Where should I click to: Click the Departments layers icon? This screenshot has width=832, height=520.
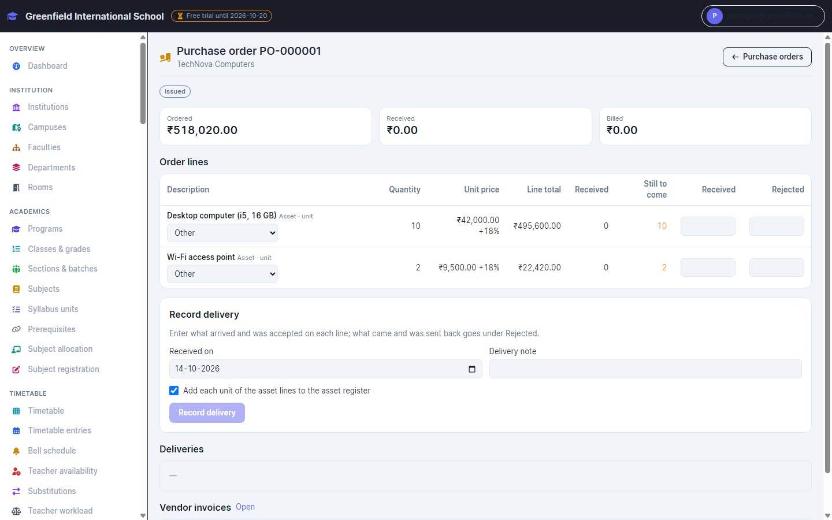click(16, 168)
